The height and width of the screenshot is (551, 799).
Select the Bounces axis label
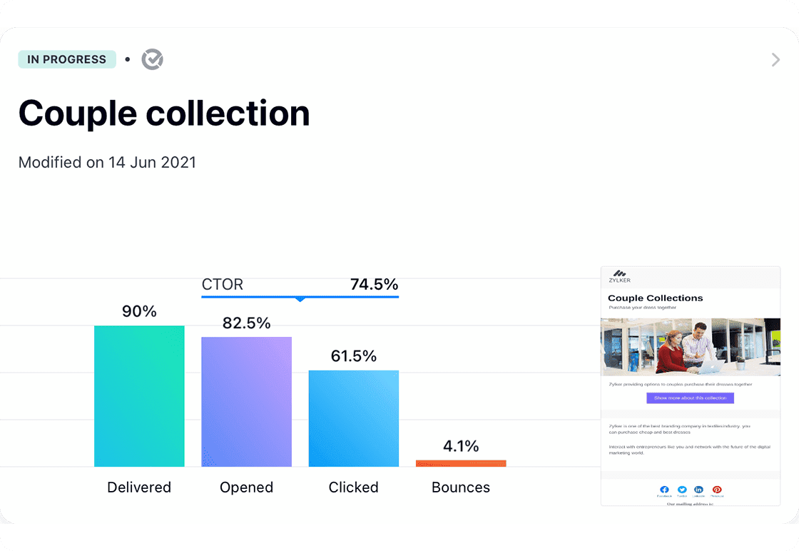click(461, 487)
